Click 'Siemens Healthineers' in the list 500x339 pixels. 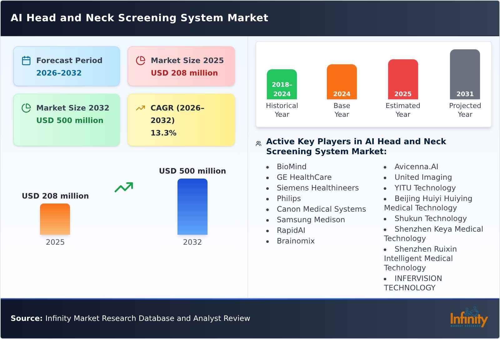pos(318,188)
